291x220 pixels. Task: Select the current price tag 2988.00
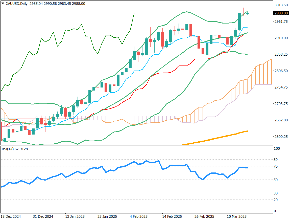(281, 13)
